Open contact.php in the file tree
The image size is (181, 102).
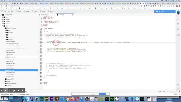(x=11, y=50)
